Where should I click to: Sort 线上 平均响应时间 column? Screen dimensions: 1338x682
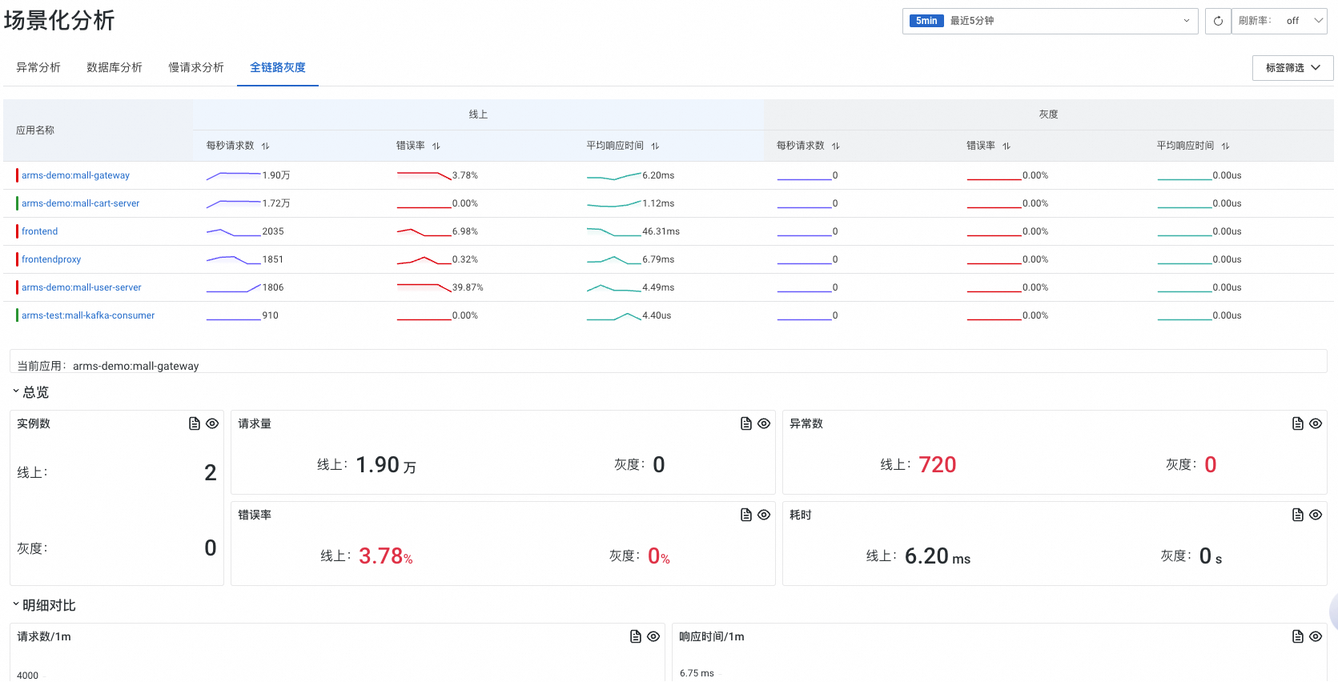click(x=655, y=146)
